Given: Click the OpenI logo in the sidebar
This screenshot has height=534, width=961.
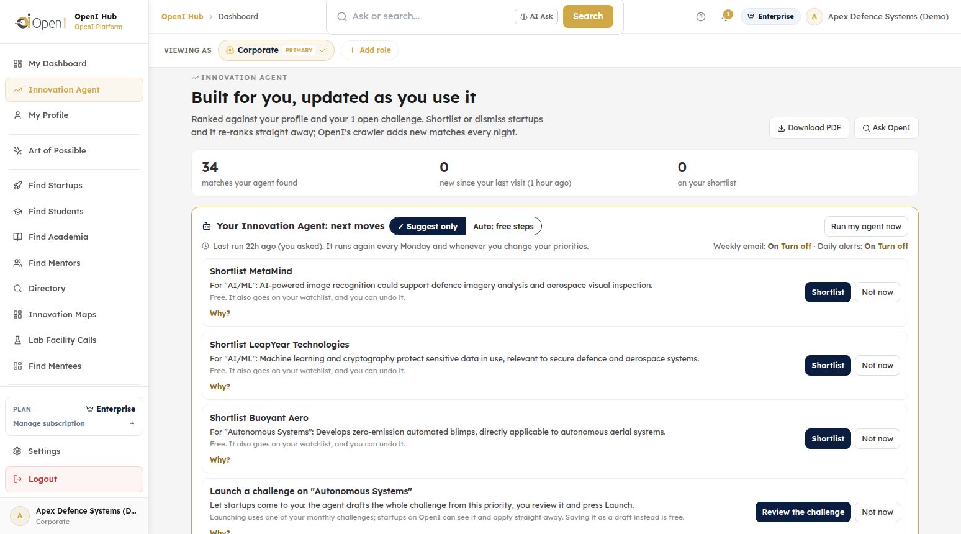Looking at the screenshot, I should (x=40, y=22).
